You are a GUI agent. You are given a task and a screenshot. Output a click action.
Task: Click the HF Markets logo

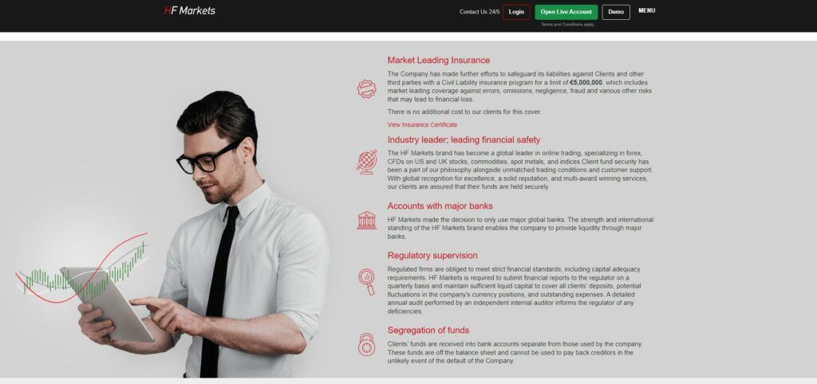tap(190, 10)
